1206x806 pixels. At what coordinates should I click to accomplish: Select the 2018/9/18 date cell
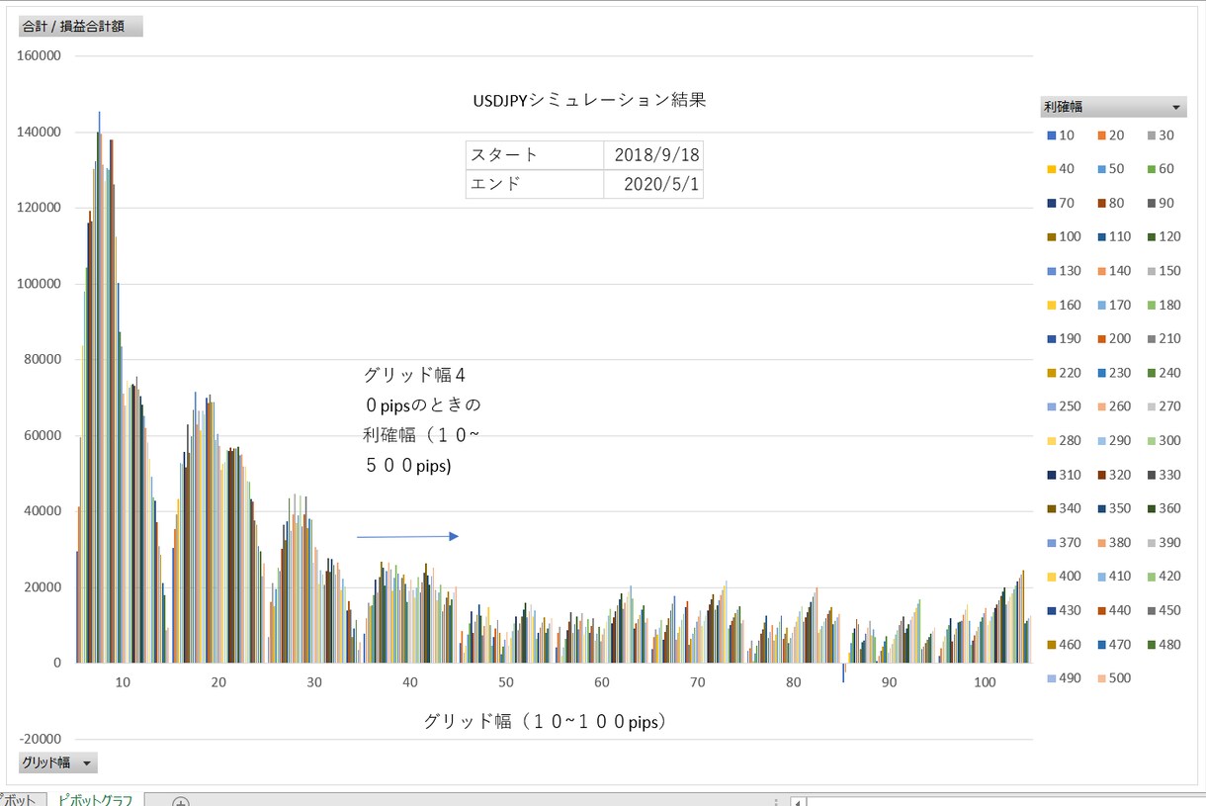pyautogui.click(x=653, y=155)
